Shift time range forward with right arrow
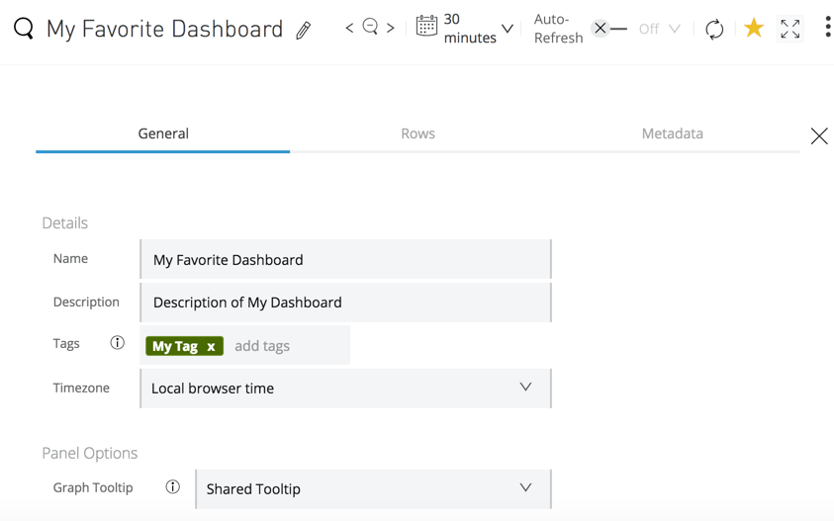The image size is (834, 521). pyautogui.click(x=391, y=29)
